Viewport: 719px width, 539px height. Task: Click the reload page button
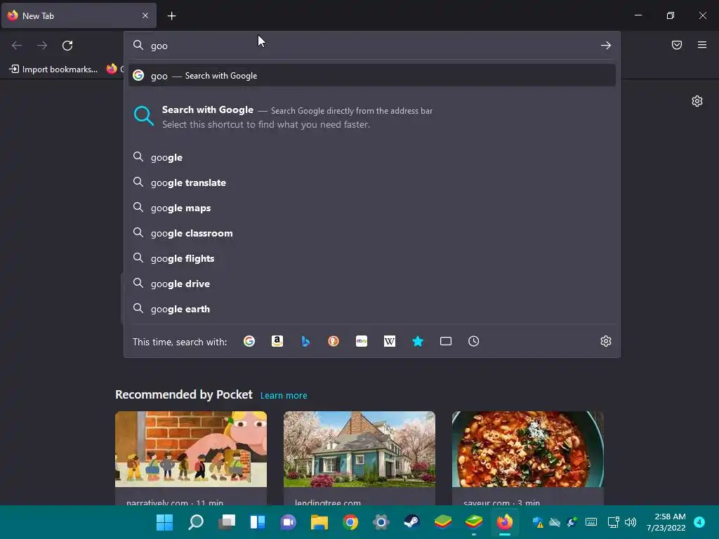click(67, 46)
